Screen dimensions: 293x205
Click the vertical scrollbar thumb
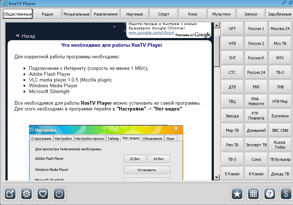[x=217, y=51]
